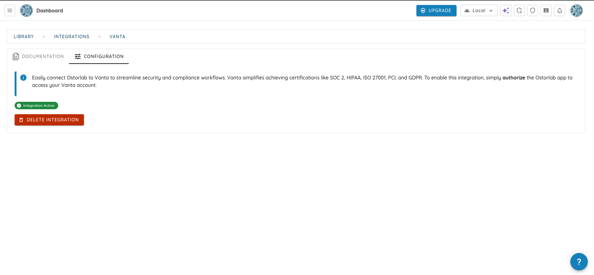This screenshot has width=594, height=275.
Task: Switch to the DOCUMENTATION tab
Action: pos(38,56)
